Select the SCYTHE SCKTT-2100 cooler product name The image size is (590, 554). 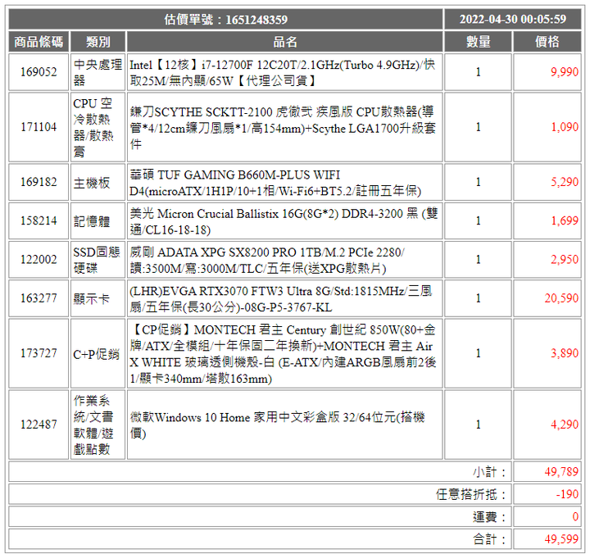[x=283, y=128]
